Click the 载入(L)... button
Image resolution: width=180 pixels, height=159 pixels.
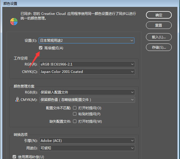pos(159,37)
